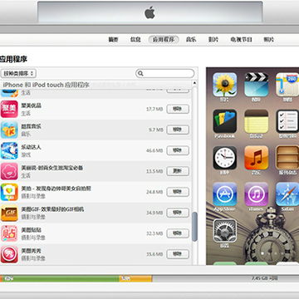The width and height of the screenshot is (299, 299).
Task: Click the remove button for 美图秀秀
Action: (178, 254)
